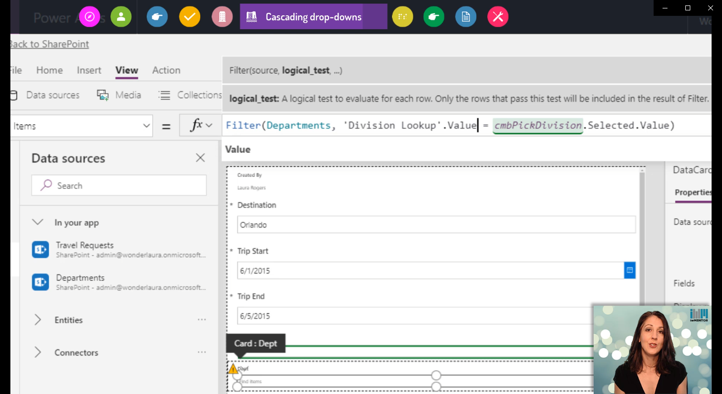Click the Collections list icon
Image resolution: width=722 pixels, height=394 pixels.
click(165, 95)
